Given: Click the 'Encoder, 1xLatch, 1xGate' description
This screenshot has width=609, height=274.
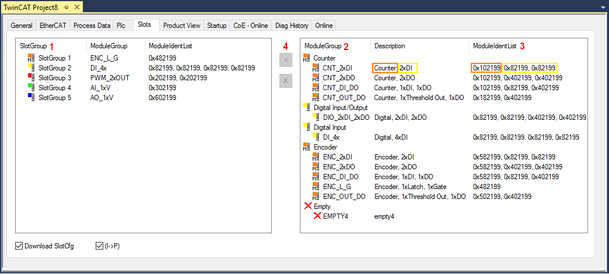Looking at the screenshot, I should [411, 186].
